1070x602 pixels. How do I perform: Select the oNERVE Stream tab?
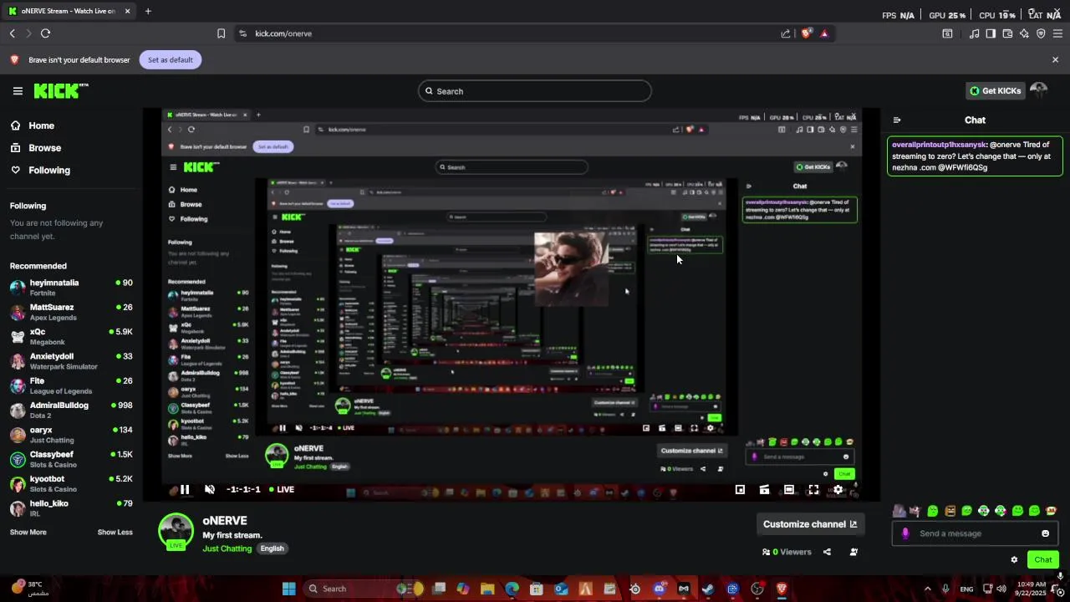coord(69,11)
